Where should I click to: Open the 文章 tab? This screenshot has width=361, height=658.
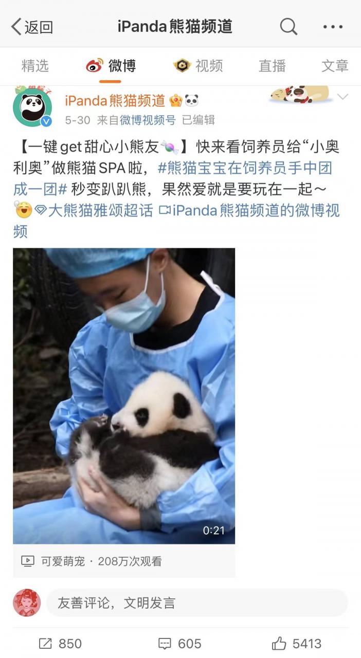[335, 66]
